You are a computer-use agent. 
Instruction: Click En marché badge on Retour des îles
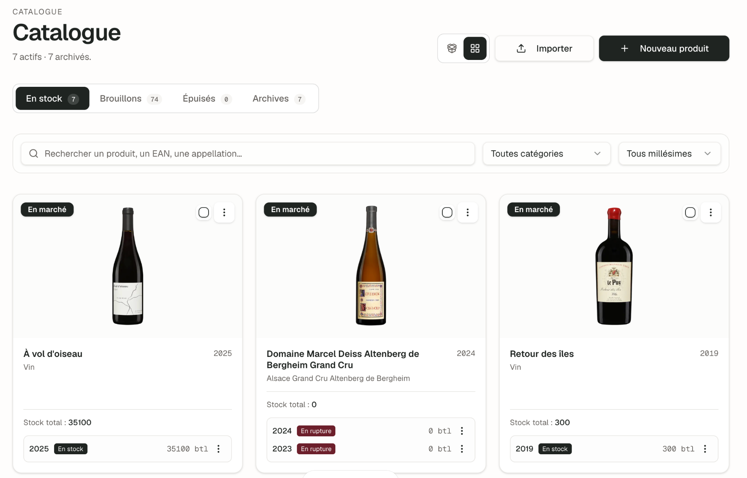point(533,209)
